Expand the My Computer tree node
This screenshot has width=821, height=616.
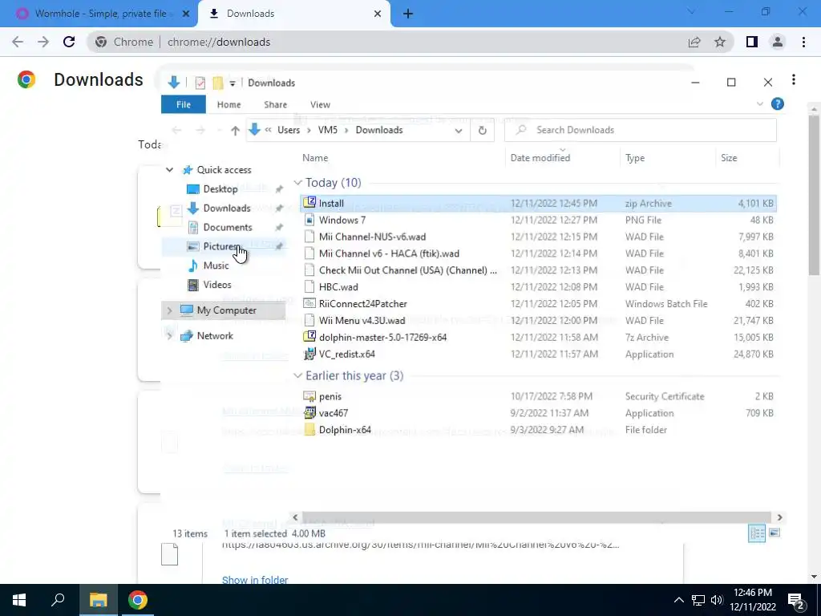click(x=170, y=310)
